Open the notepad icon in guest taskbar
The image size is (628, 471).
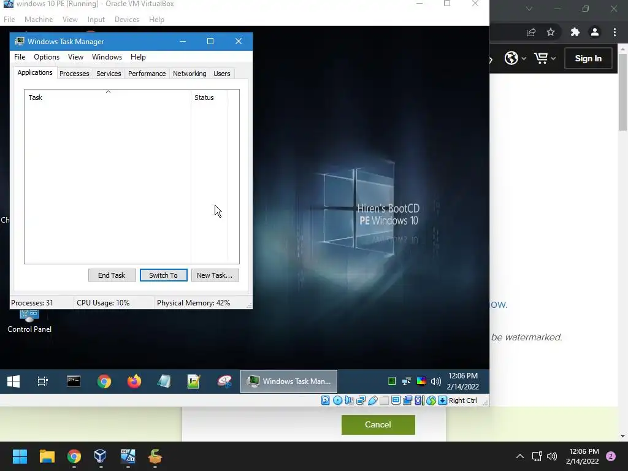click(x=164, y=381)
